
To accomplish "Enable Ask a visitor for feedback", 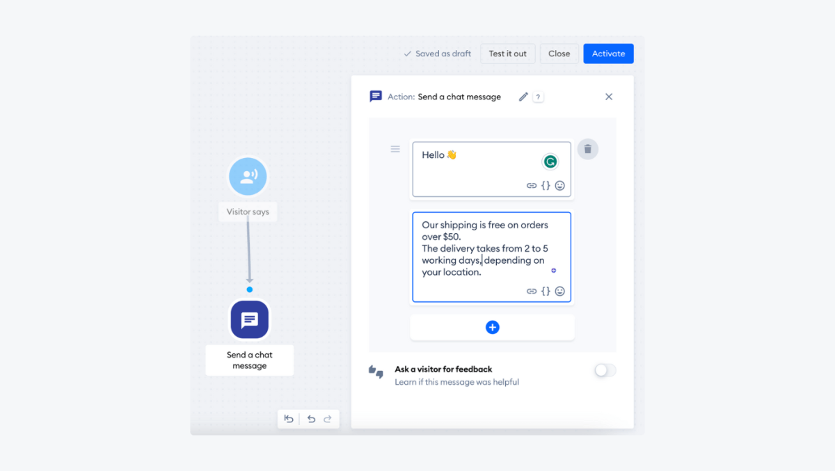I will tap(604, 370).
